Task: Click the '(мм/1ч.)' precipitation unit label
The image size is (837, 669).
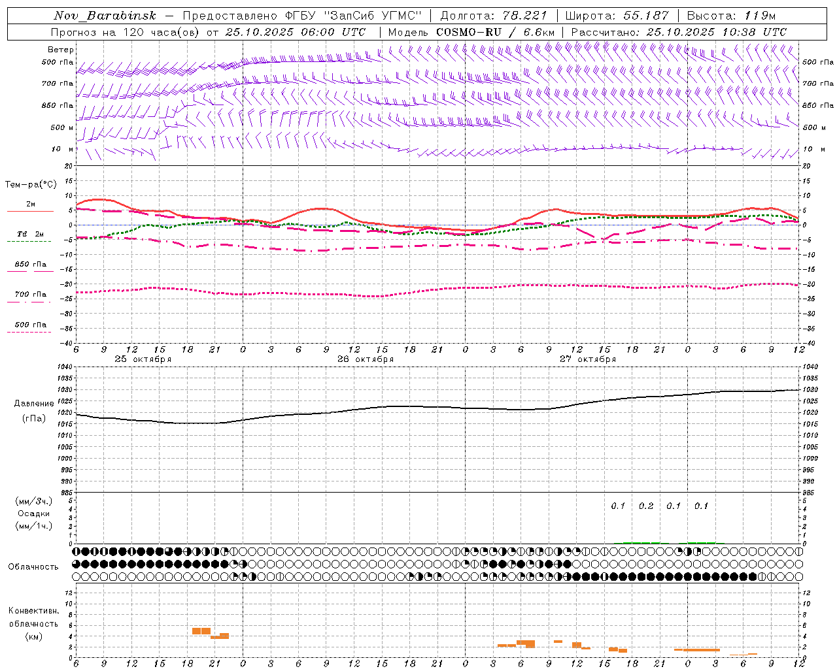Action: (34, 526)
